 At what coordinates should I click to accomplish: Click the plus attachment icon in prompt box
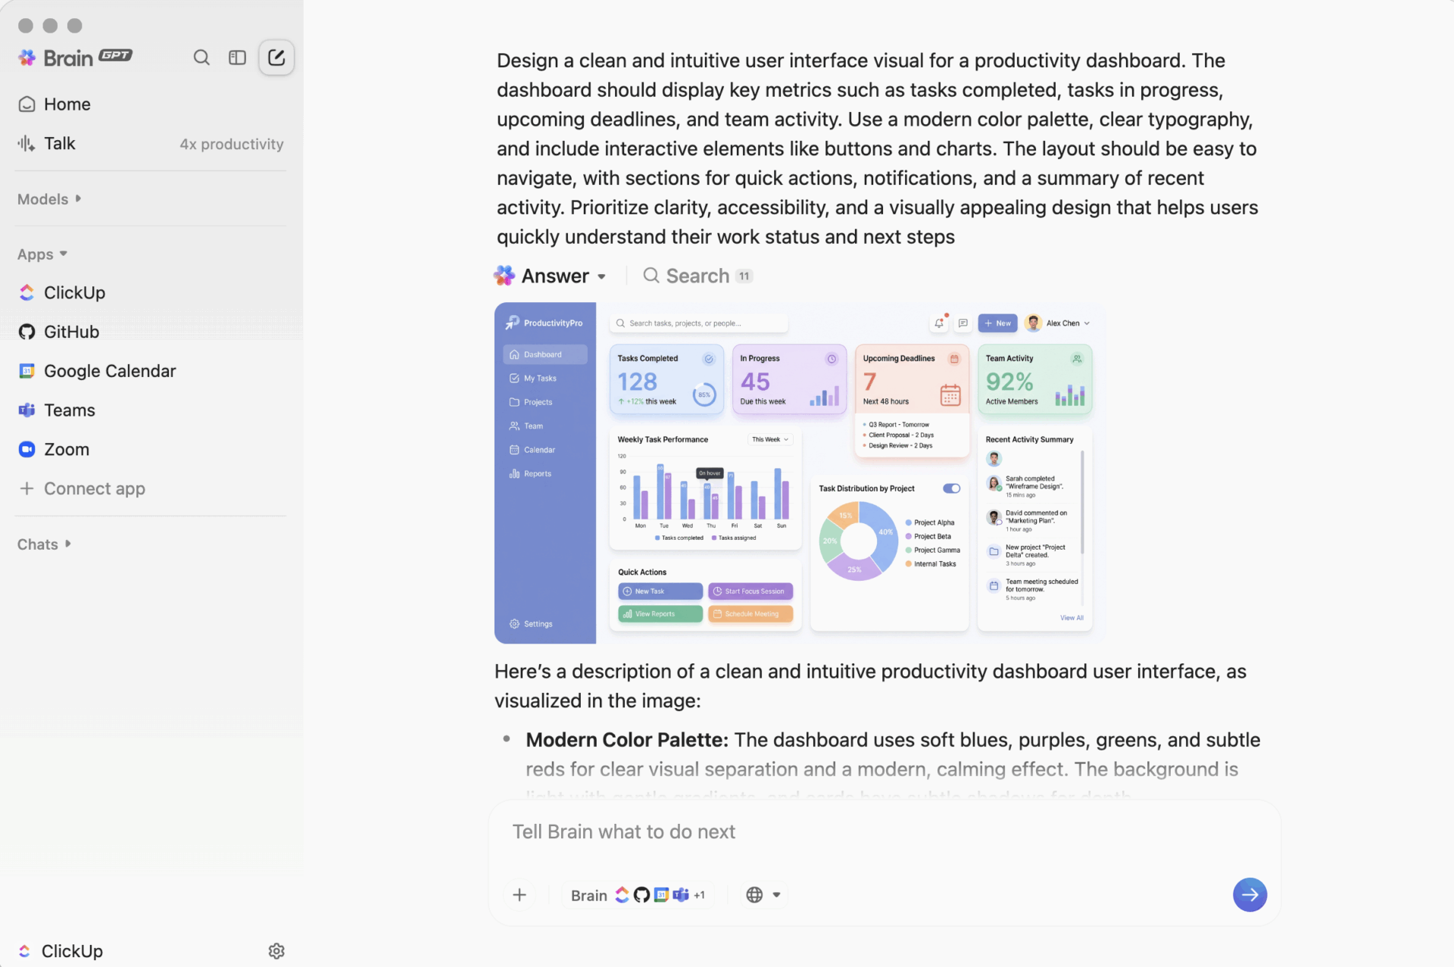[x=520, y=894]
